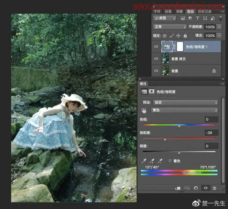This screenshot has height=209, width=228.
Task: Hide the 背景 拷贝 layer
Action: coord(156,59)
